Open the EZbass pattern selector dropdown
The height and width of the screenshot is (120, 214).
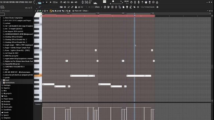coord(97,7)
